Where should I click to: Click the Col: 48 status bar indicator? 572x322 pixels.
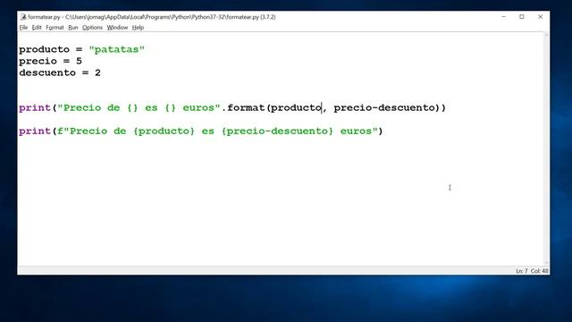coord(539,271)
